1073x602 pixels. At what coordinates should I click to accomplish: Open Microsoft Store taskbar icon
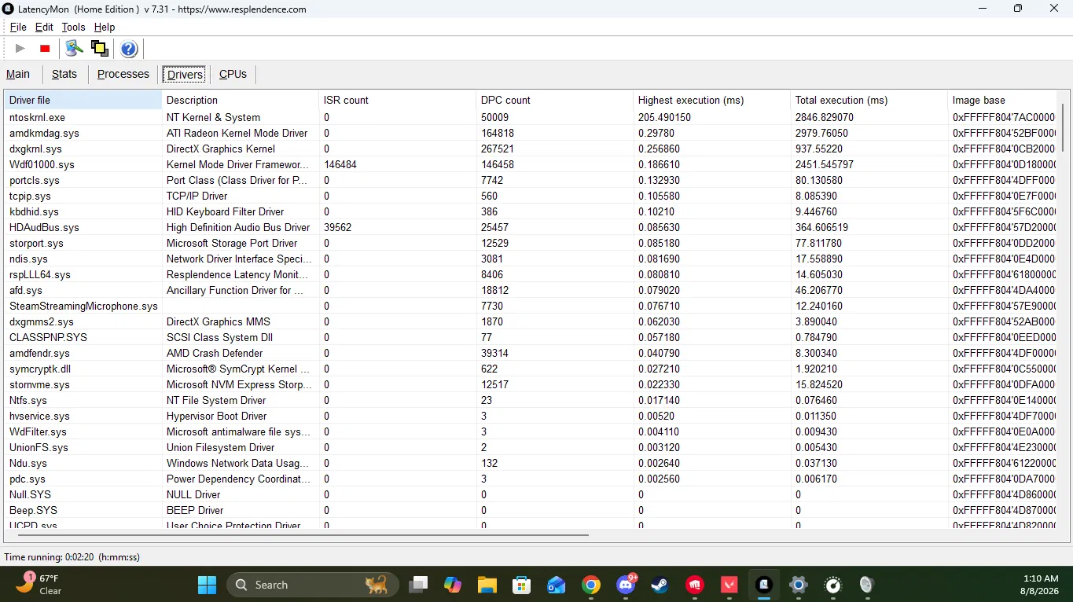(x=522, y=585)
